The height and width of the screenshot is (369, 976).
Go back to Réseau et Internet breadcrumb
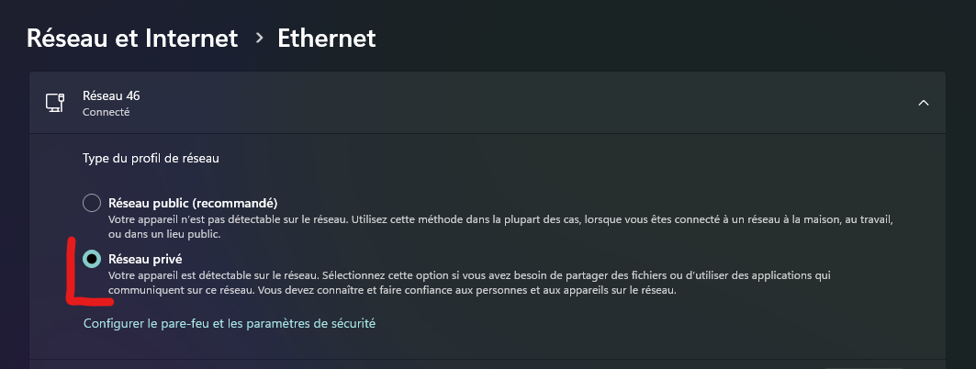pyautogui.click(x=132, y=38)
